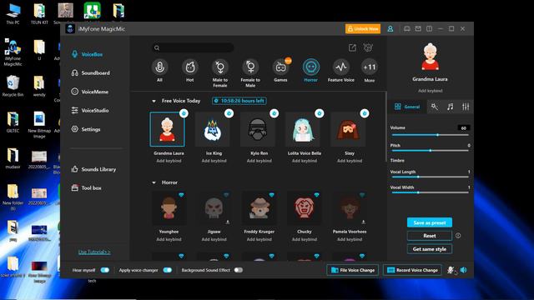Adjust the Vocal Length slider
Screen dimensions: 534x300
pos(431,177)
